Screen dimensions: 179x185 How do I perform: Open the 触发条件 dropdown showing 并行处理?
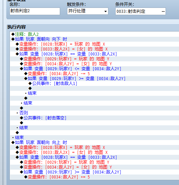(x=88, y=11)
